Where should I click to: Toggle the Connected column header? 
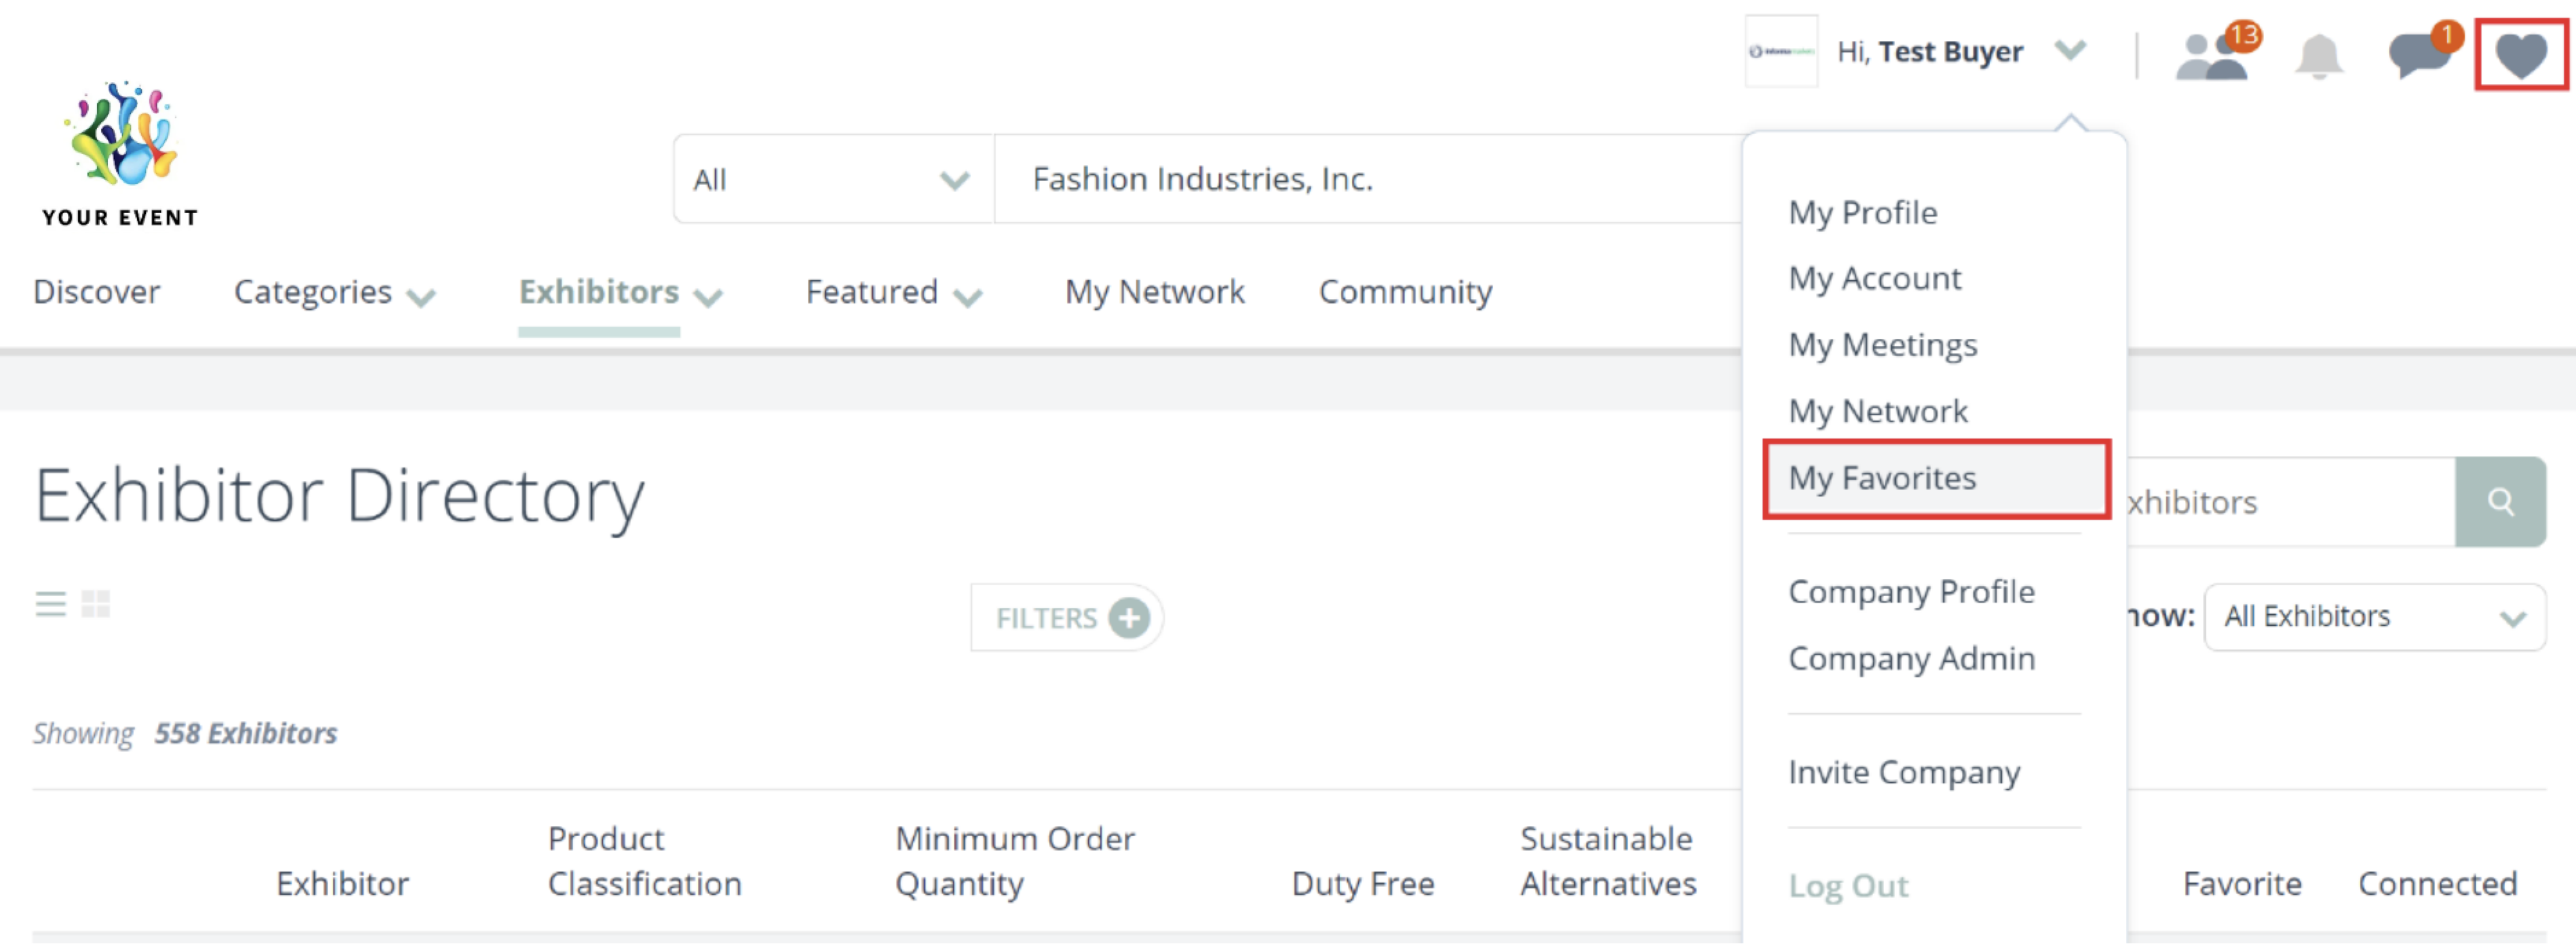(2437, 883)
